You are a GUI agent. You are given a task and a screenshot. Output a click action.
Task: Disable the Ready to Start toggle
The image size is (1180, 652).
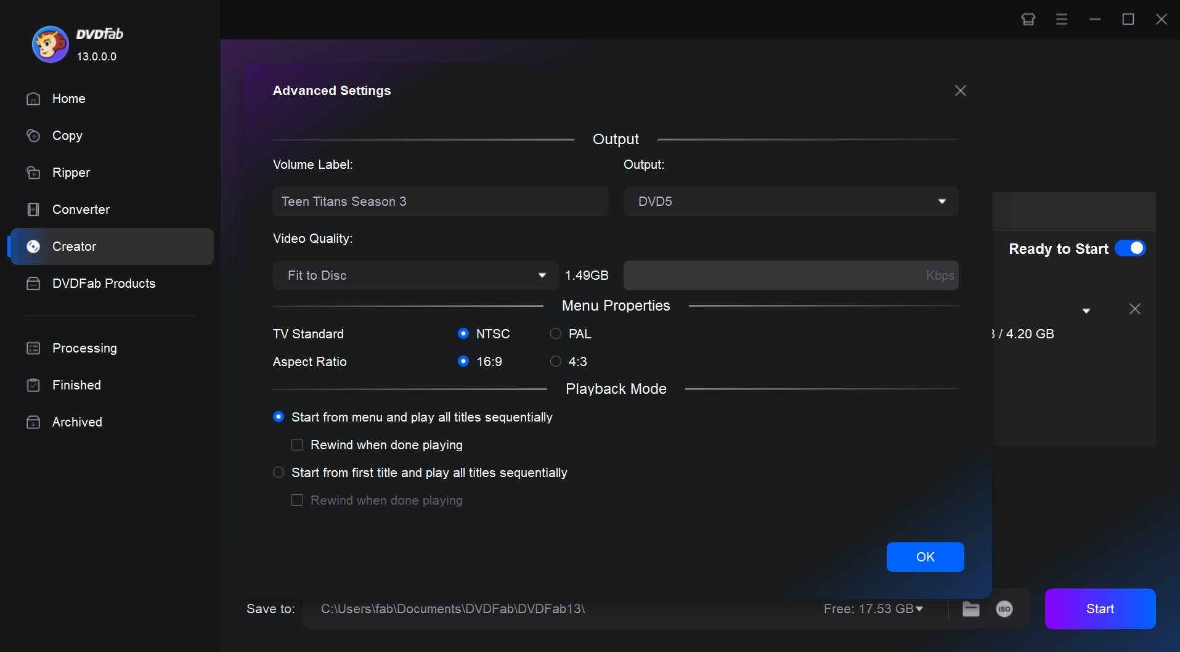(x=1131, y=248)
